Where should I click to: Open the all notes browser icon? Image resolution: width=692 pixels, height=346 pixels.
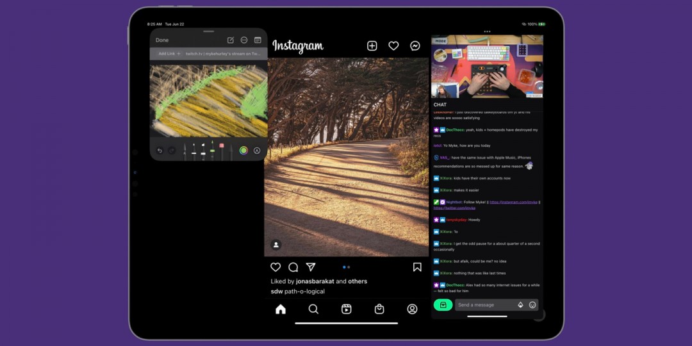(x=258, y=40)
